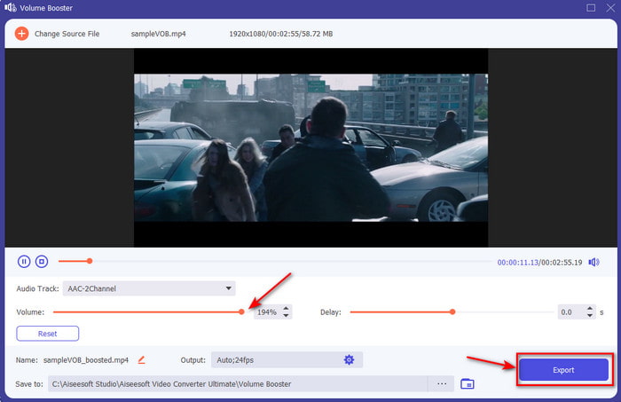The height and width of the screenshot is (402, 621).
Task: Open output settings with the gear icon
Action: 349,359
